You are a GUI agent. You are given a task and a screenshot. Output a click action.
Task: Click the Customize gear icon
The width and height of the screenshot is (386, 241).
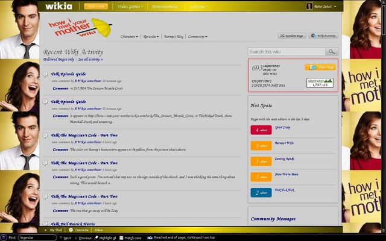tap(71, 230)
